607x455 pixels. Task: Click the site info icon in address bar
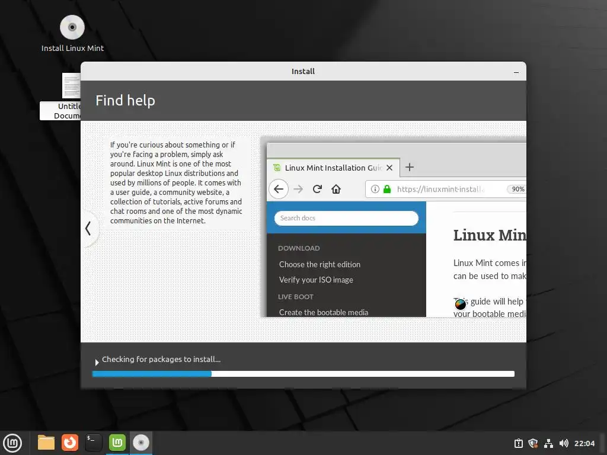[x=375, y=189]
